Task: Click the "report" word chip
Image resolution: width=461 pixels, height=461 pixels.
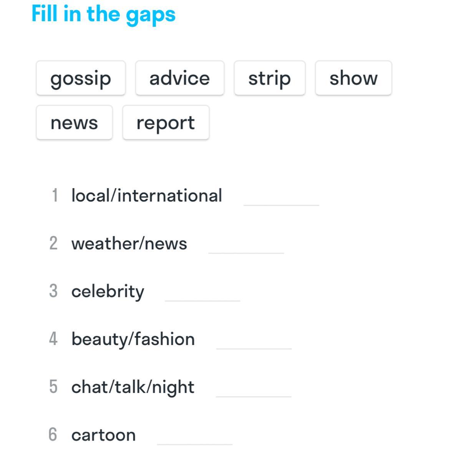Action: (166, 123)
